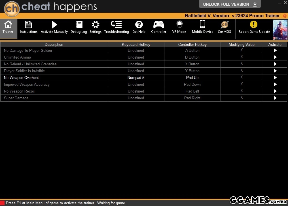Click the Battlefield V cover thumbnail

(280, 30)
